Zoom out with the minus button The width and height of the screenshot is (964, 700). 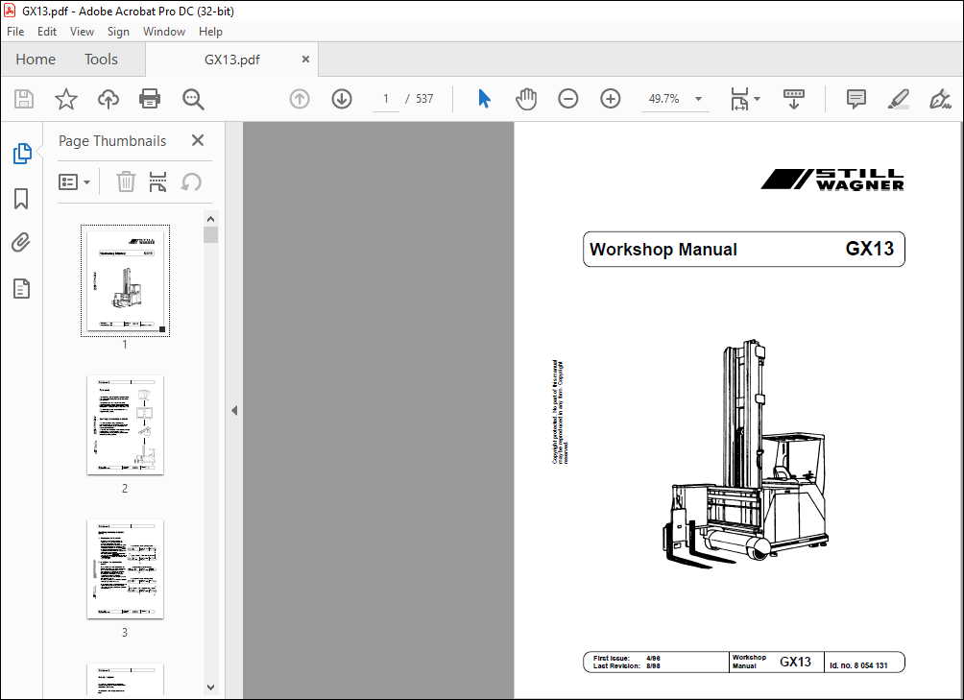(x=568, y=99)
